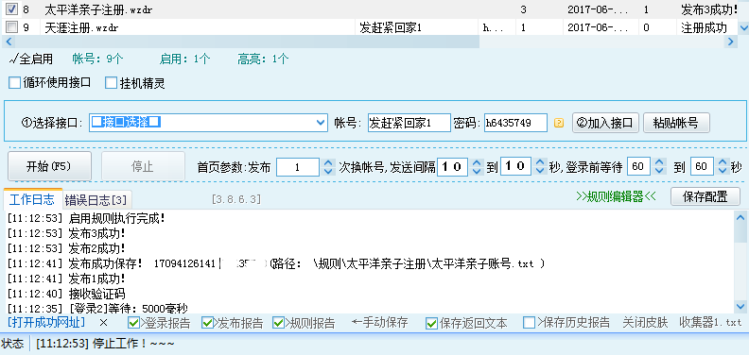Click the X icon next to open success URL
Image resolution: width=749 pixels, height=355 pixels.
(x=104, y=323)
